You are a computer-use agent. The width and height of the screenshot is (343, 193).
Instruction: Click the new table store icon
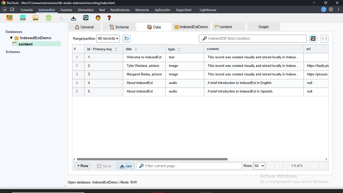pos(36,18)
